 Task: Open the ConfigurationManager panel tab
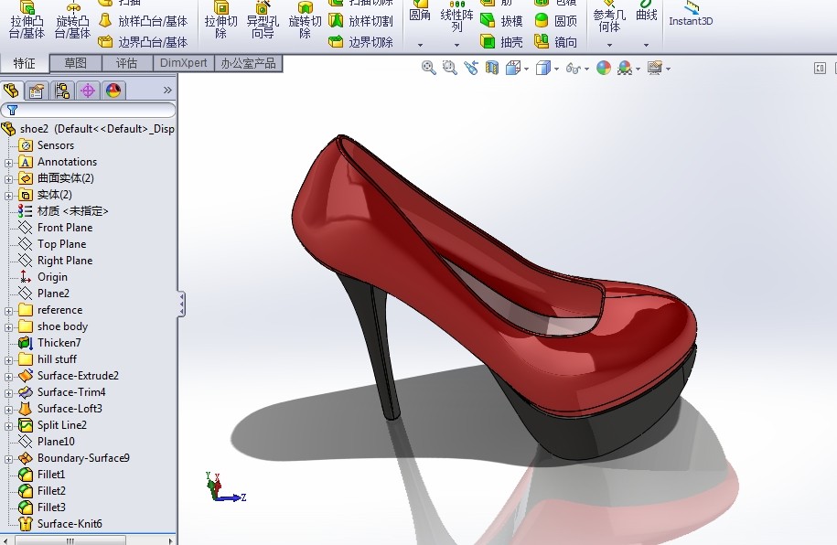point(62,91)
